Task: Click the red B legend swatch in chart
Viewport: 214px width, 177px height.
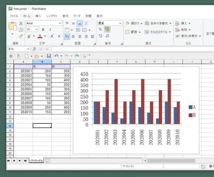Action: coord(190,115)
